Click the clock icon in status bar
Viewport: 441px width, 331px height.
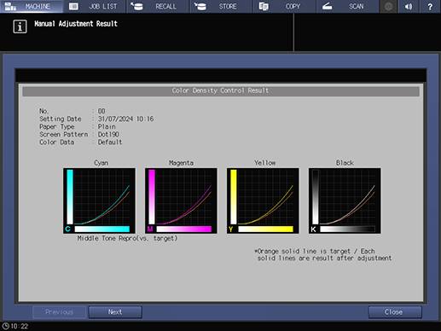pos(5,326)
